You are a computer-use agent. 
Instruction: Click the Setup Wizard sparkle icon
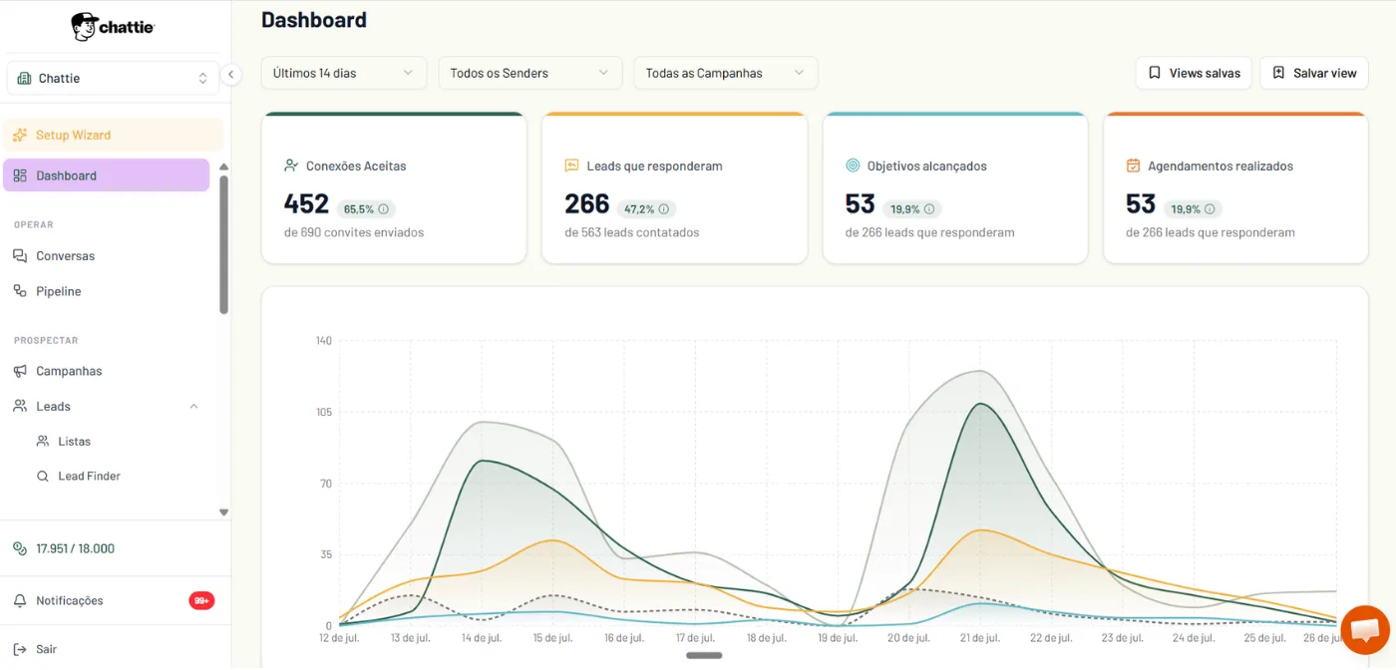coord(20,135)
